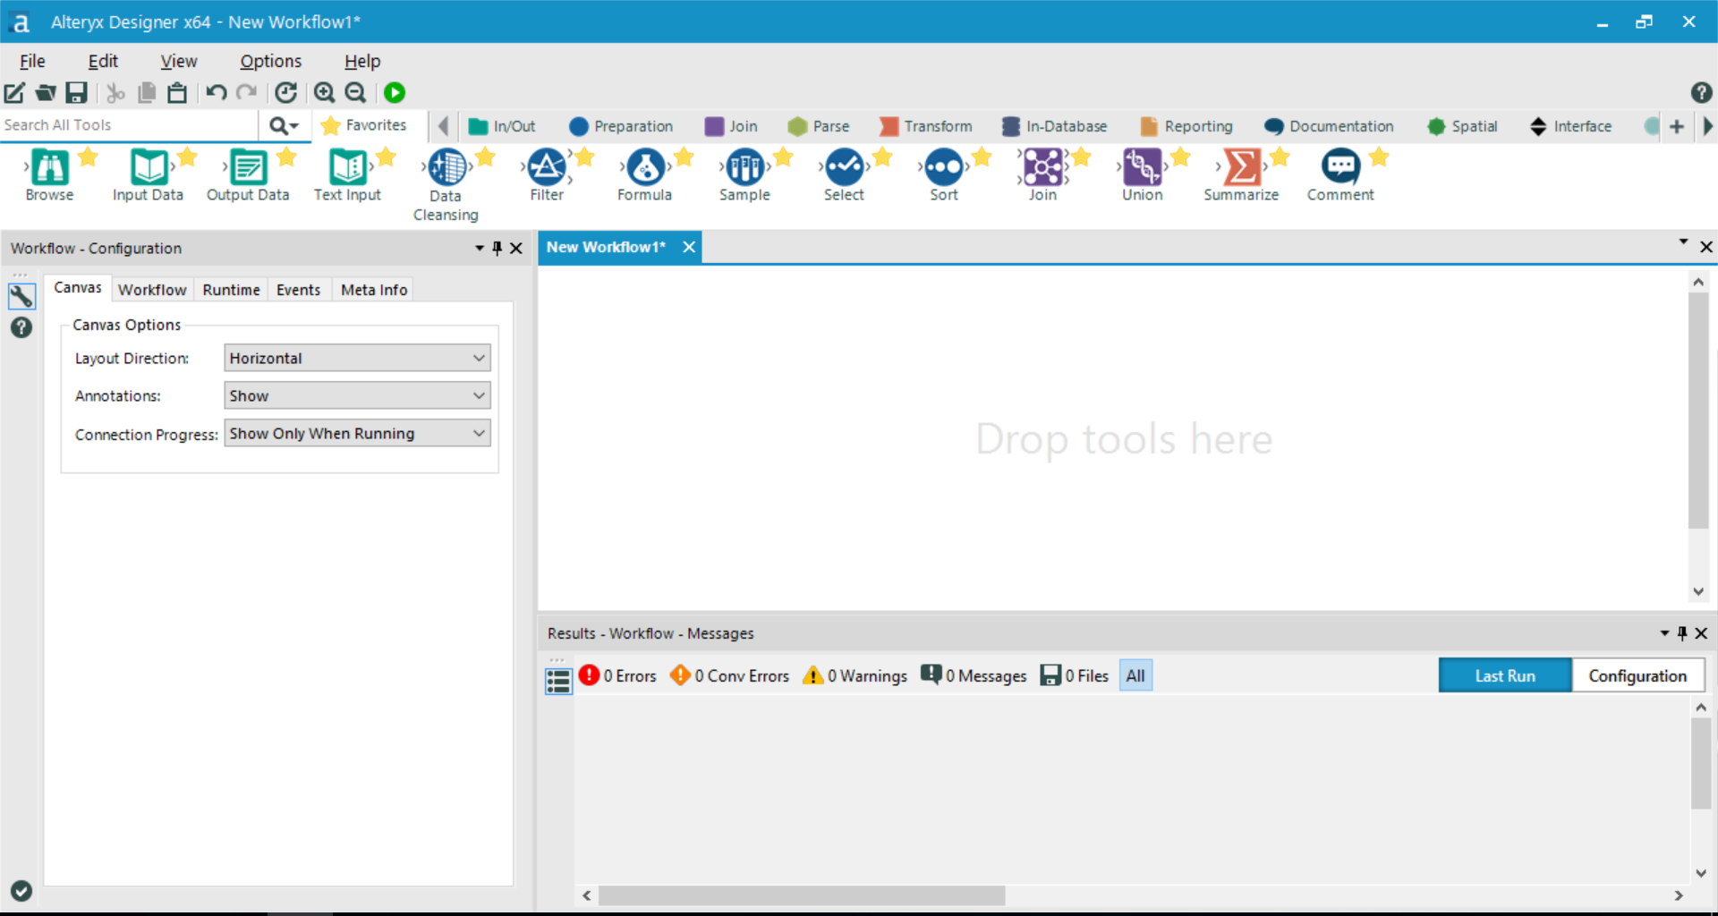Image resolution: width=1718 pixels, height=916 pixels.
Task: Close the New Workflow1 tab
Action: click(689, 247)
